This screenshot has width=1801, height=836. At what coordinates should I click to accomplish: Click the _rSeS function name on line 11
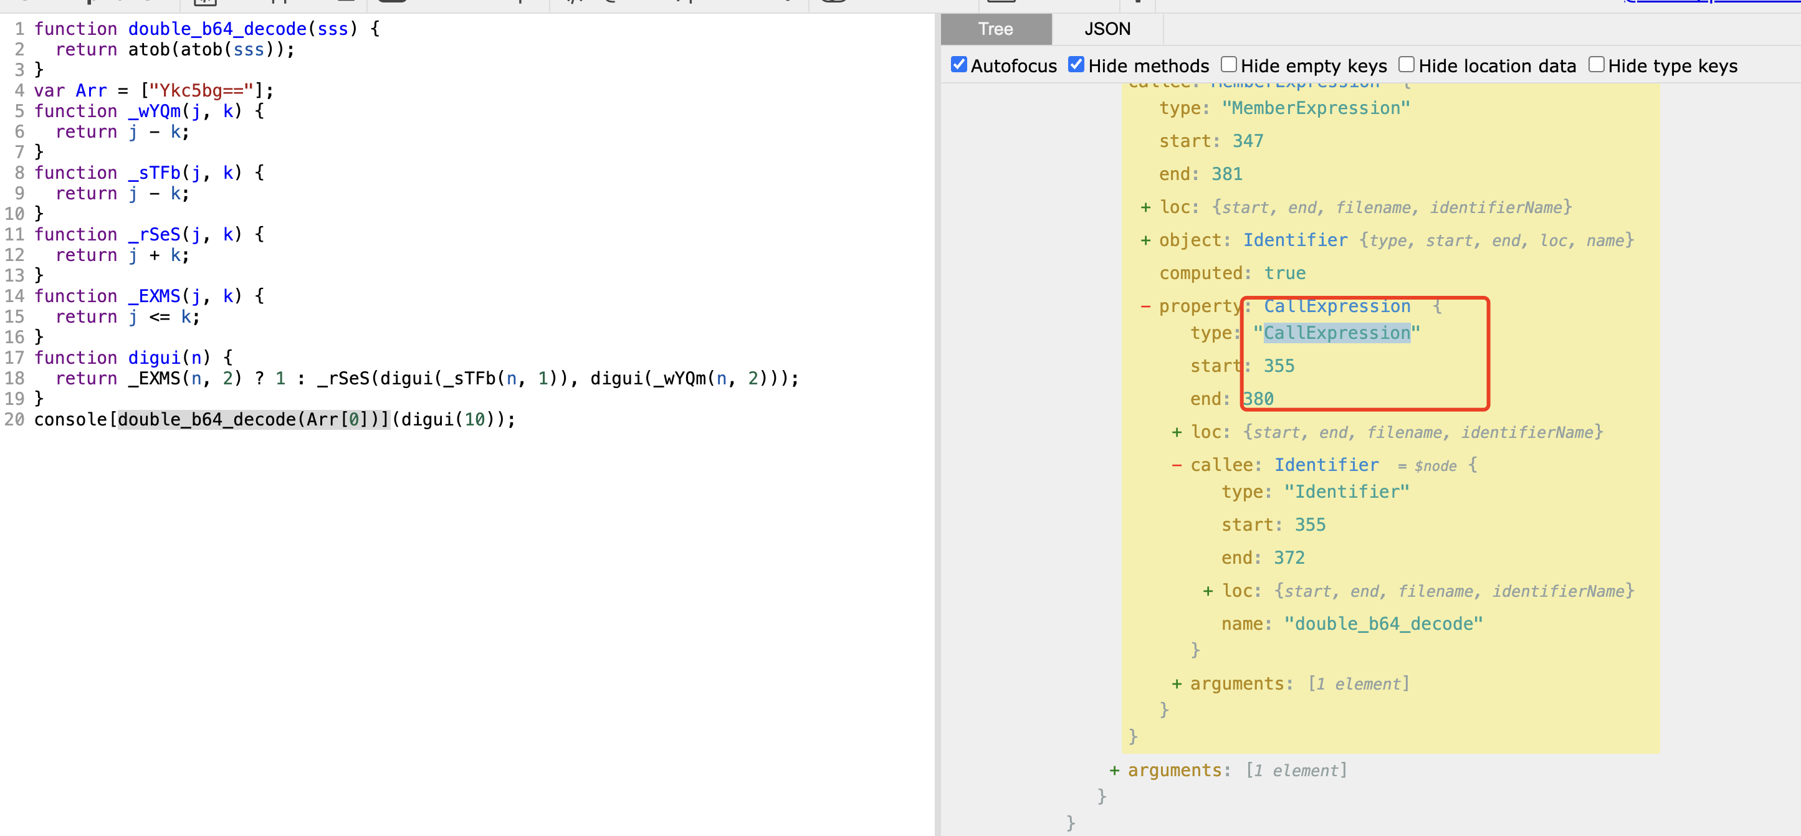[155, 234]
